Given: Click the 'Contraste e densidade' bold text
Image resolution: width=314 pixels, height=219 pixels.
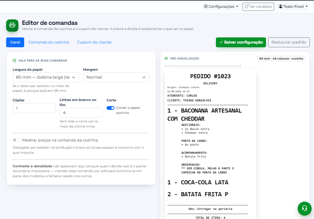Looking at the screenshot, I should 32,166.
